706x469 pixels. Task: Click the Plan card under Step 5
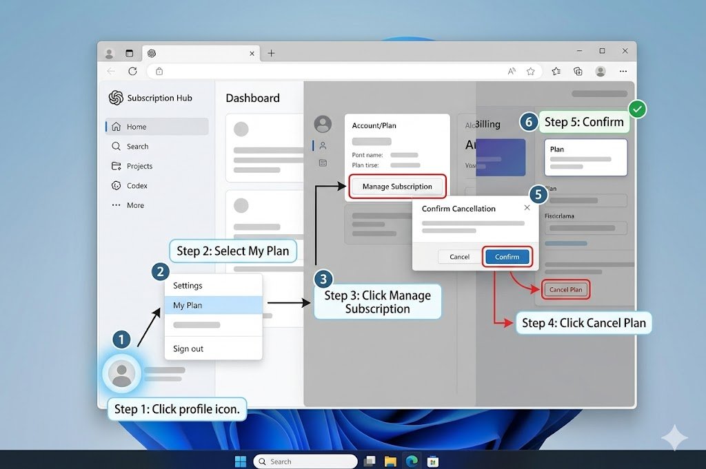(x=585, y=158)
